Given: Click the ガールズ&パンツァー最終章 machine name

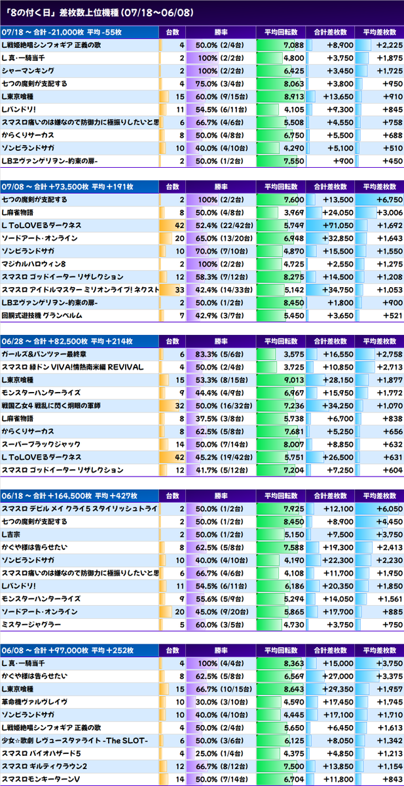Looking at the screenshot, I should (x=44, y=355).
